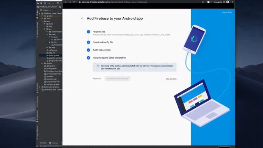
Task: Select the test folder in project tree
Action: click(52, 48)
